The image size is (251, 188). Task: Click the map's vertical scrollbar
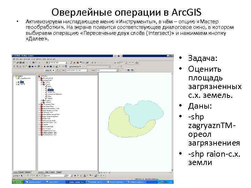172,122
